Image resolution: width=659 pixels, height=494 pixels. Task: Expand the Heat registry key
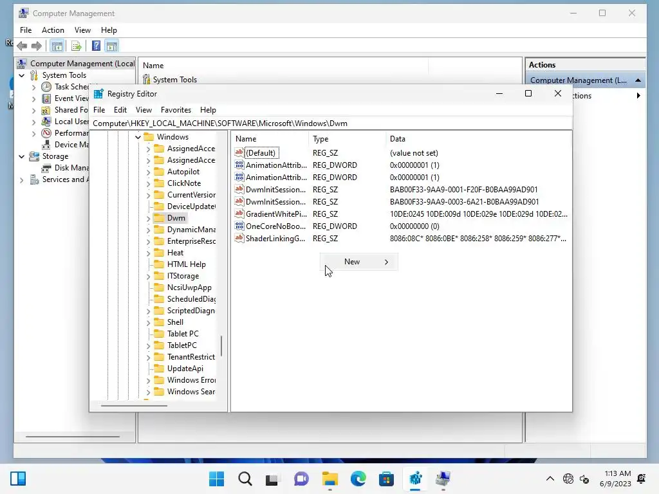pos(149,253)
